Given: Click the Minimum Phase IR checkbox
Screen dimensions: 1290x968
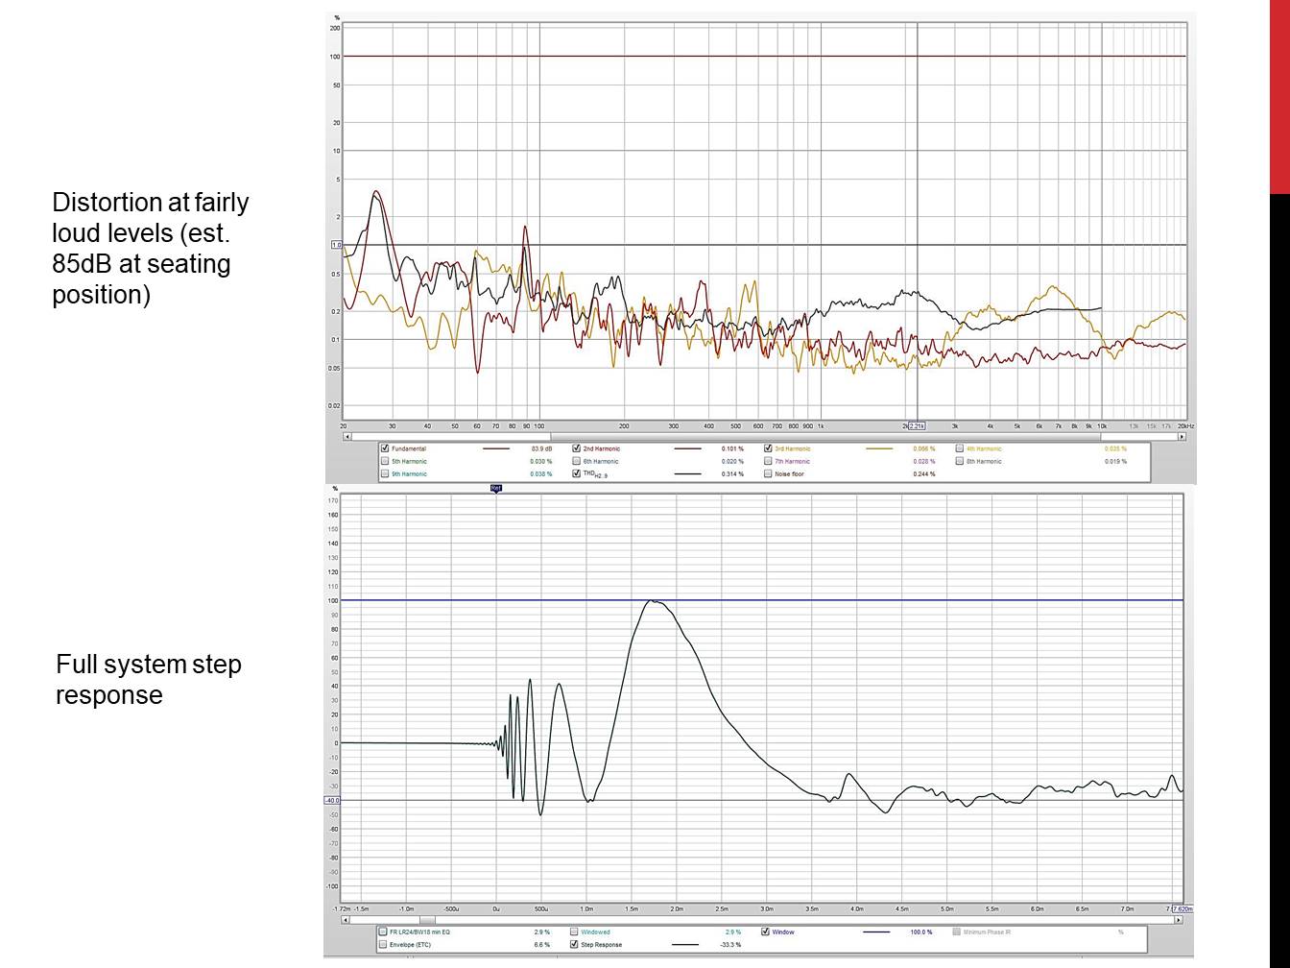Looking at the screenshot, I should coord(957,932).
